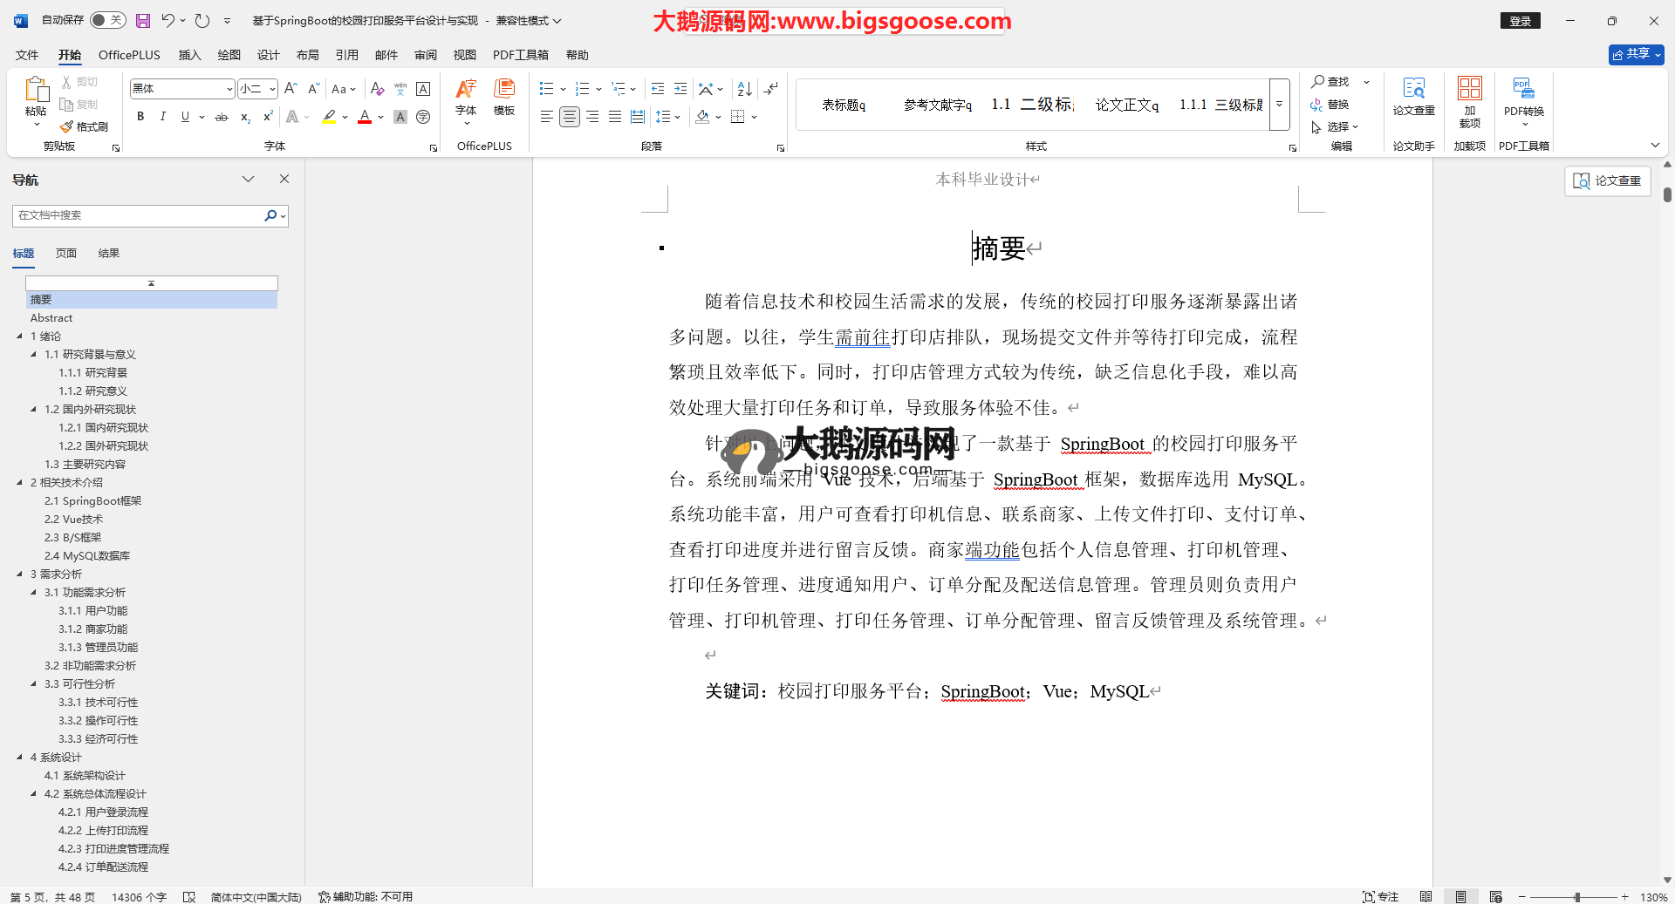The height and width of the screenshot is (904, 1675).
Task: Toggle the focus mode (专注) in status bar
Action: coord(1380,896)
